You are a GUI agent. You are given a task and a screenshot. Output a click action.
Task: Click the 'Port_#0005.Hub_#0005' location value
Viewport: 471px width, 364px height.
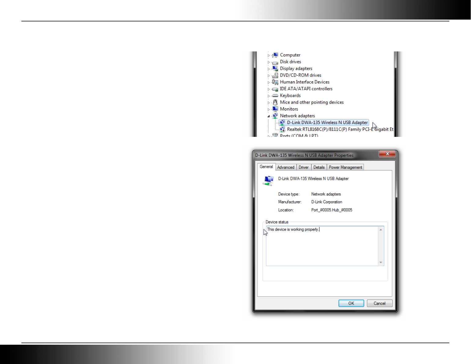332,210
